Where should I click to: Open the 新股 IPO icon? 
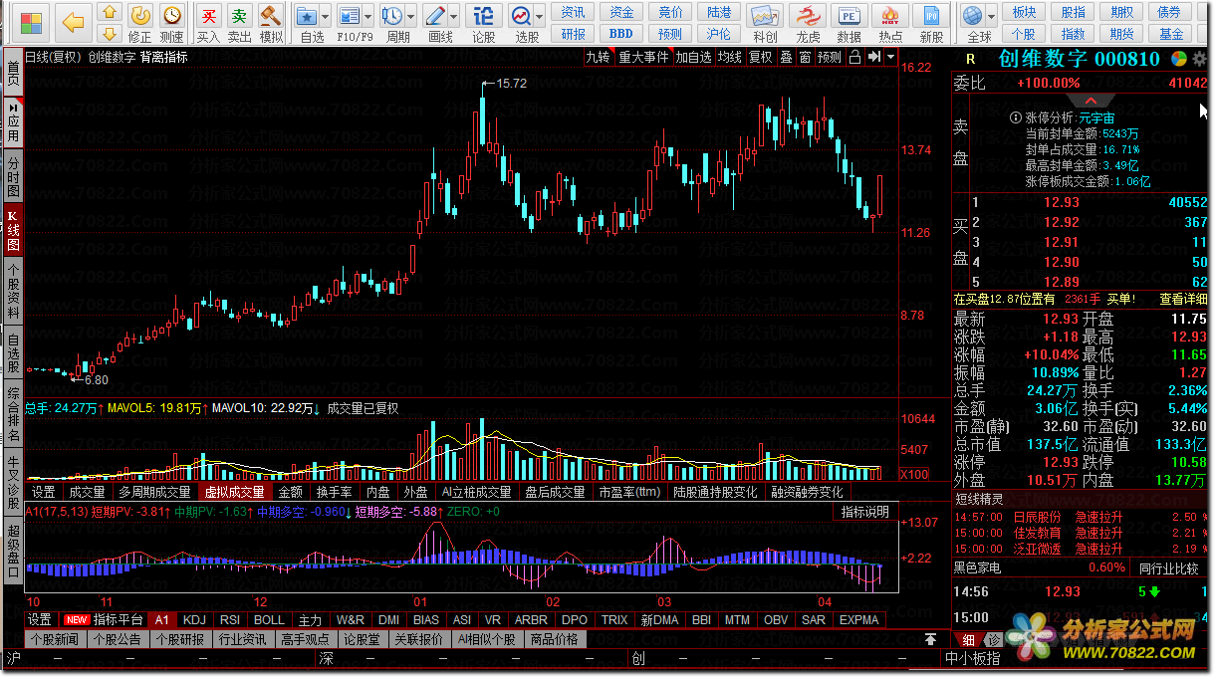(931, 23)
